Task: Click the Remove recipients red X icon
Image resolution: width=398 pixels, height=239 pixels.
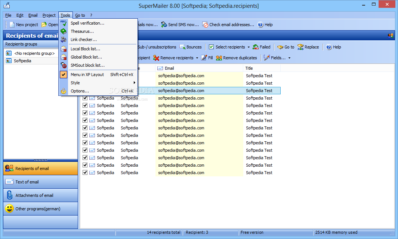Action: point(156,58)
